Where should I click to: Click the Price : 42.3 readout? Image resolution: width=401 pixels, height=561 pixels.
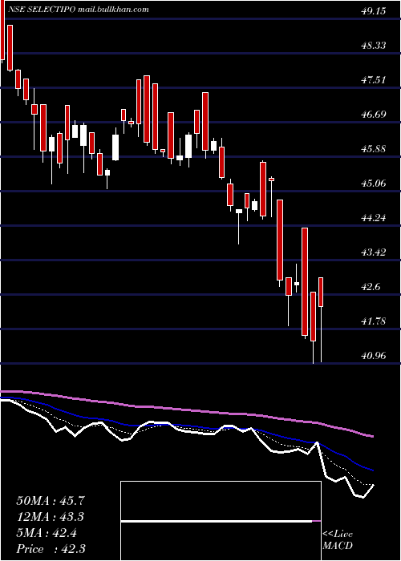51,549
